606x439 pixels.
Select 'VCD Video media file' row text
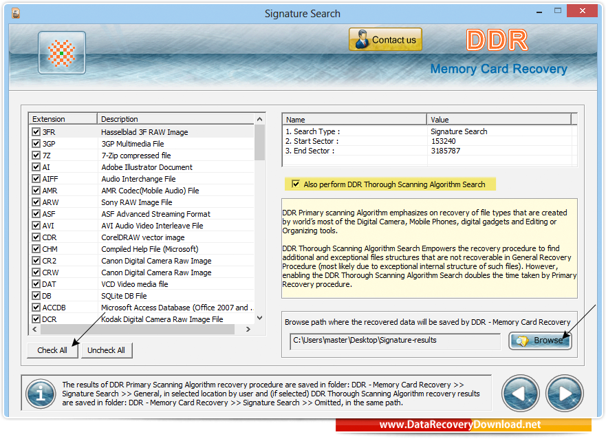(x=135, y=284)
